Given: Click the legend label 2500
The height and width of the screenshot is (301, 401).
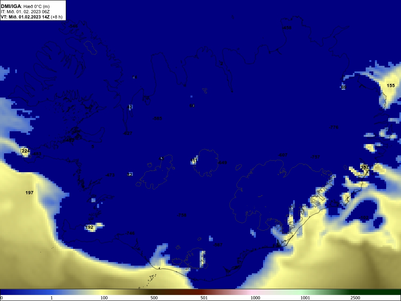Looking at the screenshot, I should [x=355, y=298].
